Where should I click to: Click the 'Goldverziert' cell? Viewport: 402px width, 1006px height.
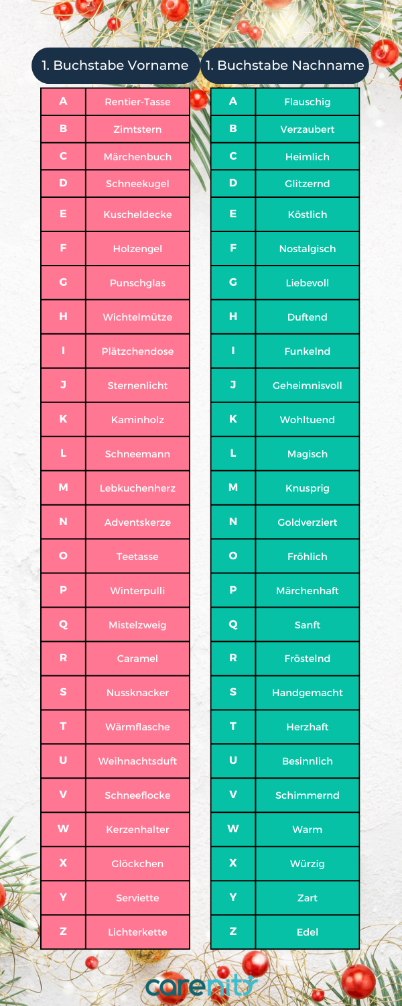307,522
